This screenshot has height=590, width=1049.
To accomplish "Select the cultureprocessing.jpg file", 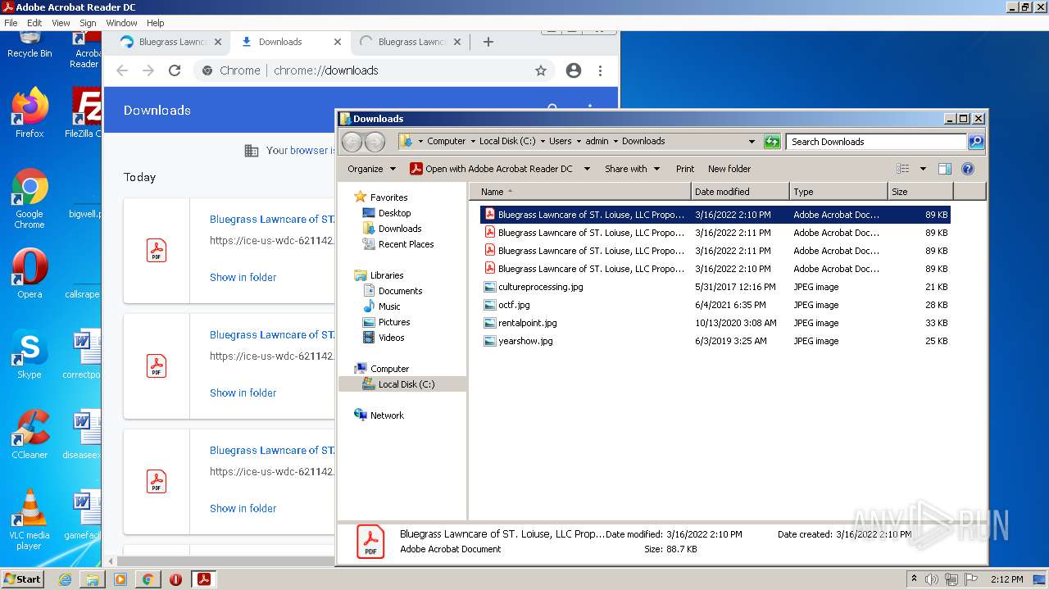I will click(715, 287).
